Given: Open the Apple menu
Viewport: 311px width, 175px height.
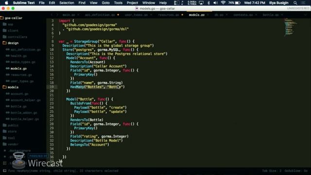Looking at the screenshot, I should tap(6, 3).
